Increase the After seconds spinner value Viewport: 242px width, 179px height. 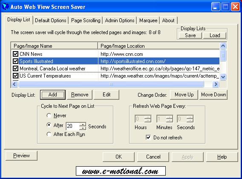click(83, 124)
